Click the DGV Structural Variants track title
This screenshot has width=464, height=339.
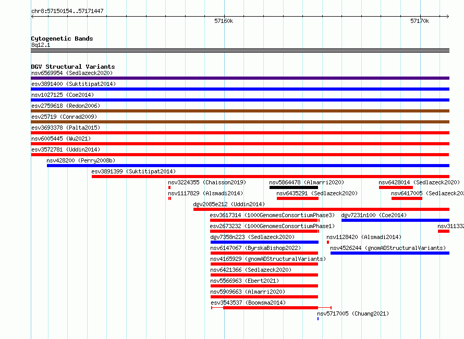tap(73, 67)
